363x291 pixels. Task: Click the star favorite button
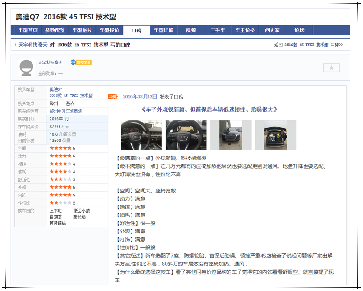click(331, 67)
